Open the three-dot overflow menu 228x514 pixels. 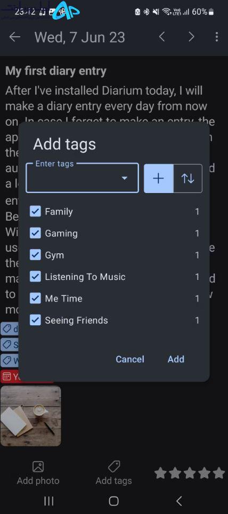pos(216,37)
